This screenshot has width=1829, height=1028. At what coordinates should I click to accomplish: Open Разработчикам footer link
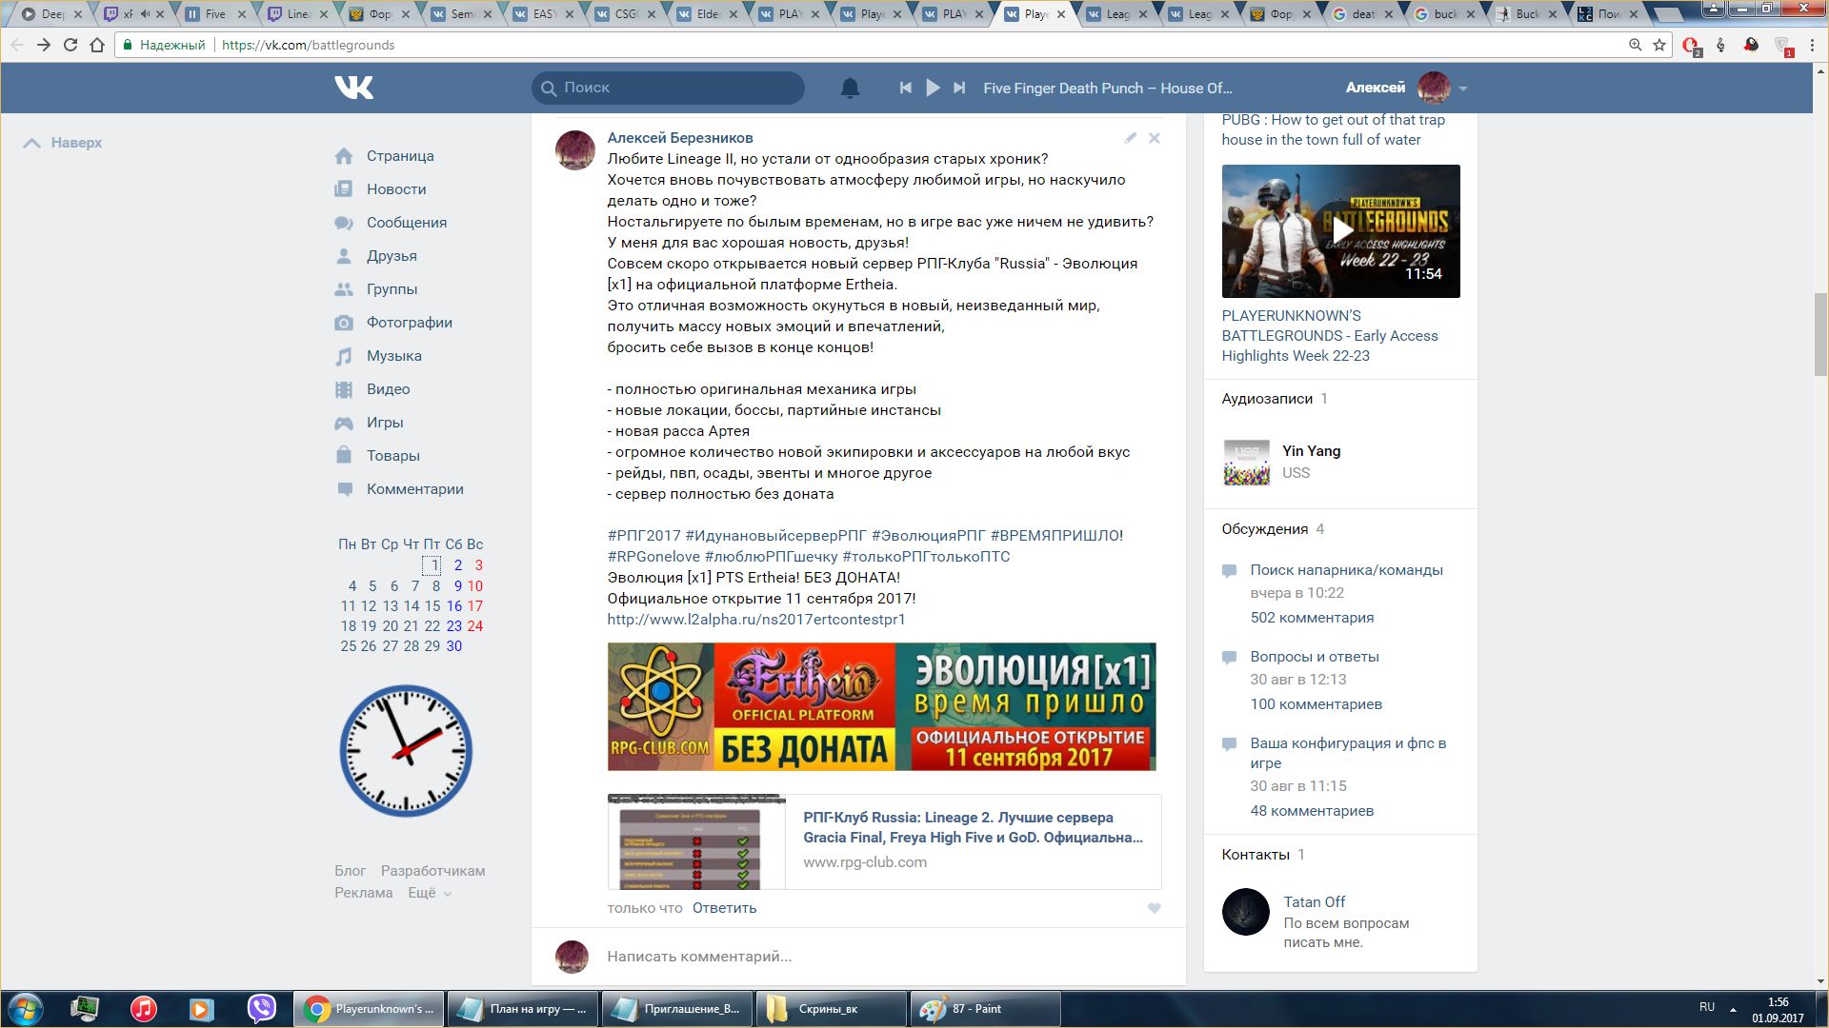432,871
